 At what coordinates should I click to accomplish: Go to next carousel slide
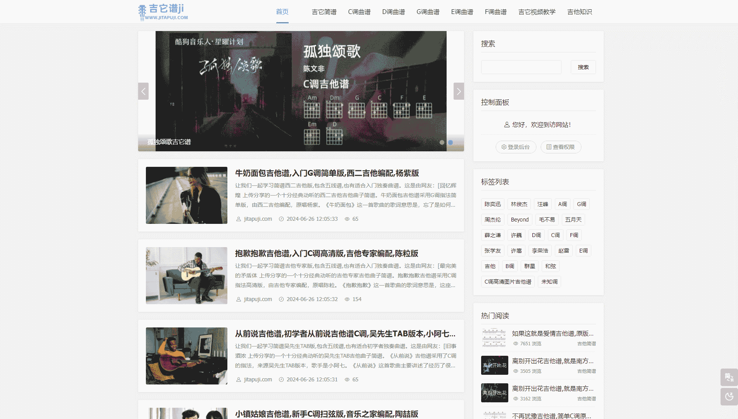click(x=459, y=91)
